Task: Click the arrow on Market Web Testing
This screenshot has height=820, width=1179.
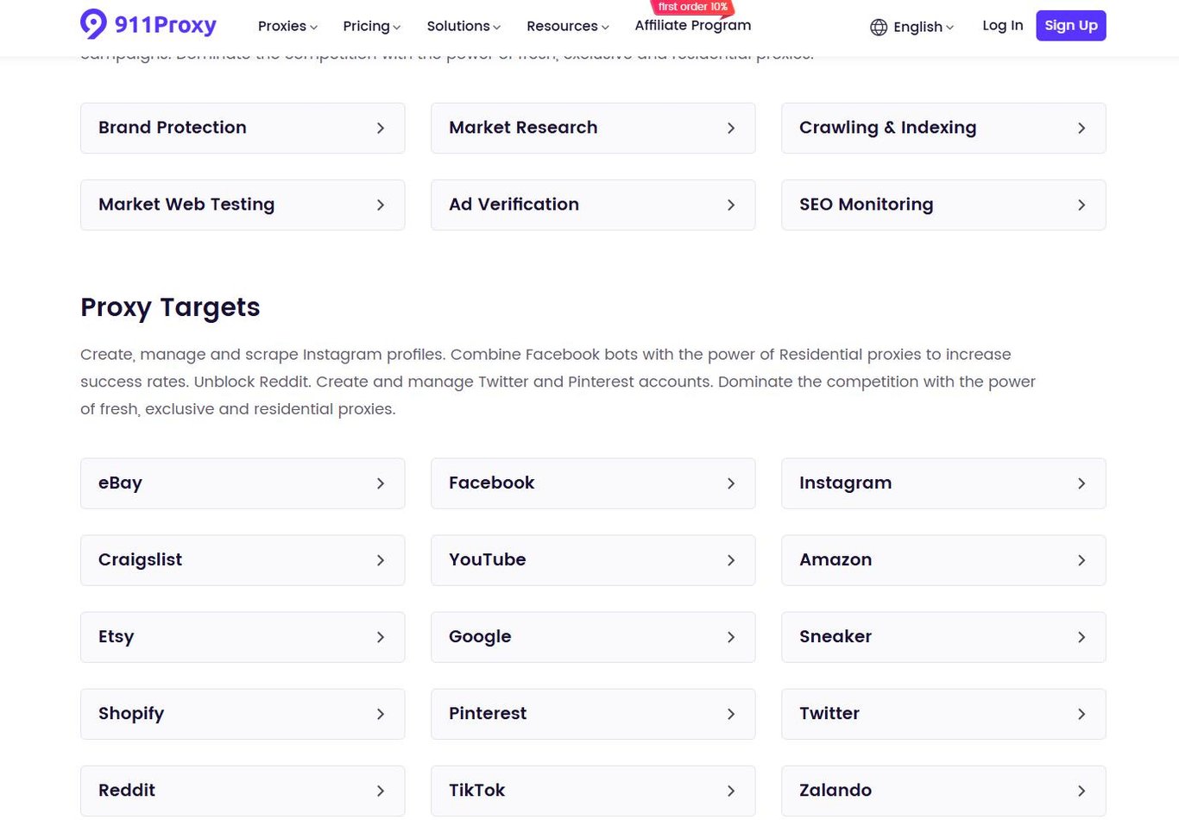Action: [x=381, y=205]
